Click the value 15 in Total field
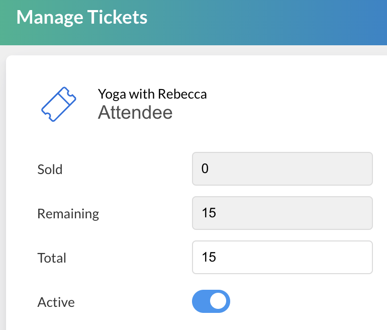This screenshot has height=330, width=387. point(209,257)
